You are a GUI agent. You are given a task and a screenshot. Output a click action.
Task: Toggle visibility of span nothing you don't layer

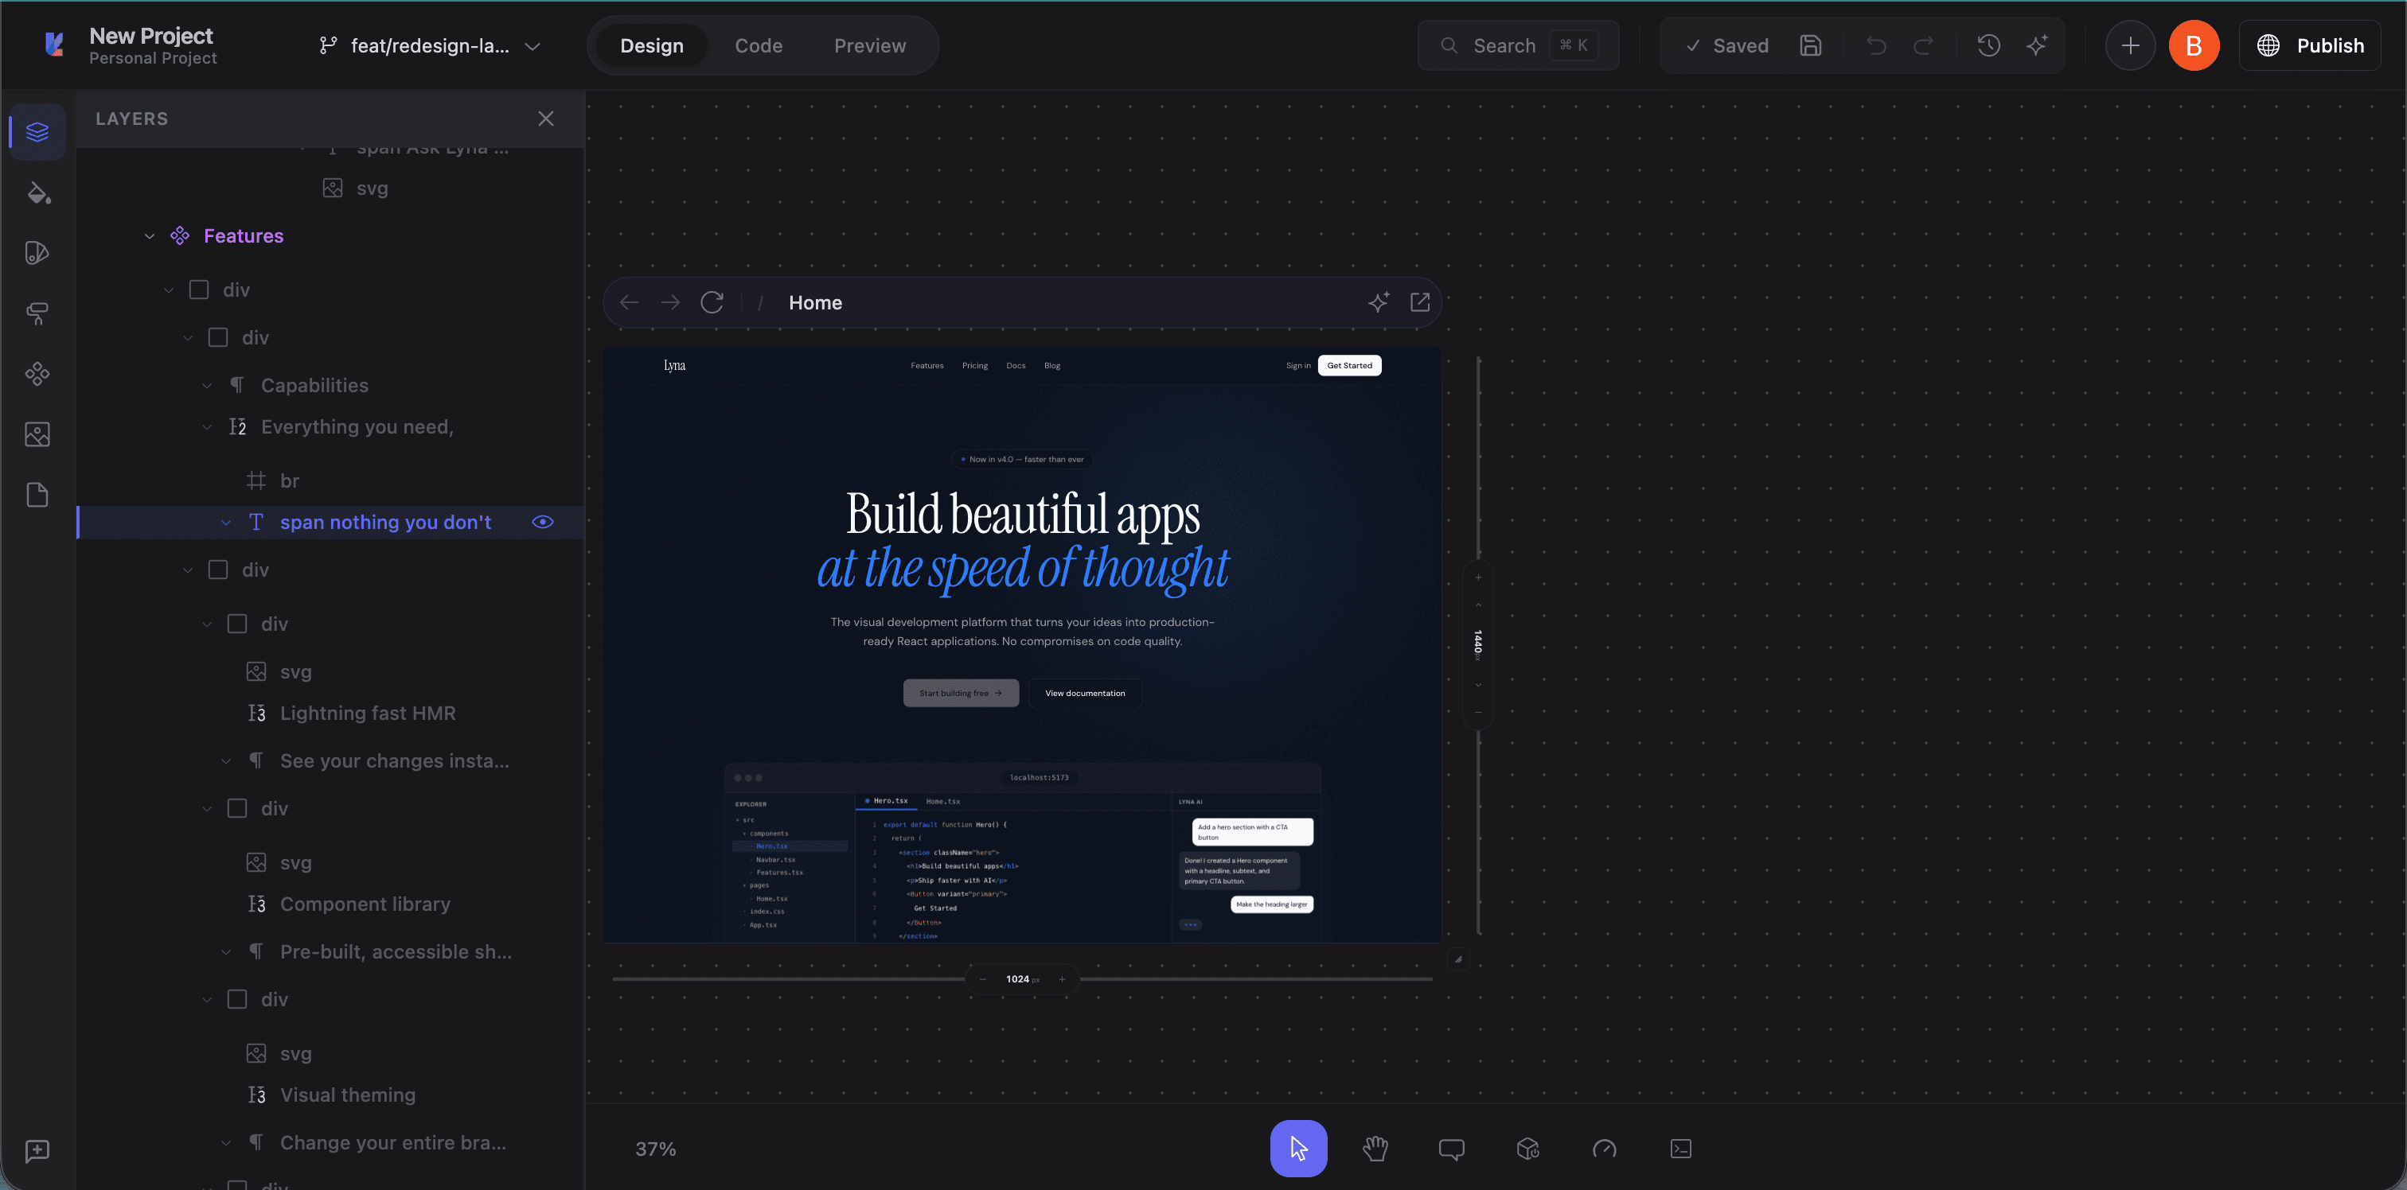pyautogui.click(x=543, y=522)
